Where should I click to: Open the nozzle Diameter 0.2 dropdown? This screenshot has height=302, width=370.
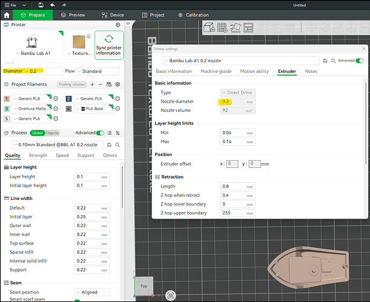click(42, 71)
